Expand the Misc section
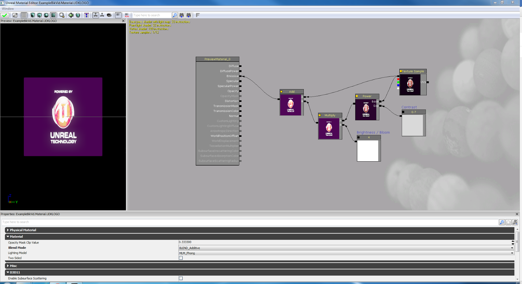Viewport: 522px width, 284px height. pyautogui.click(x=8, y=266)
